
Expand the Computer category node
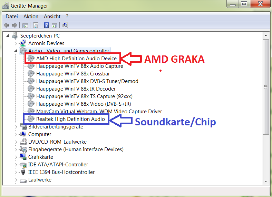point(16,134)
